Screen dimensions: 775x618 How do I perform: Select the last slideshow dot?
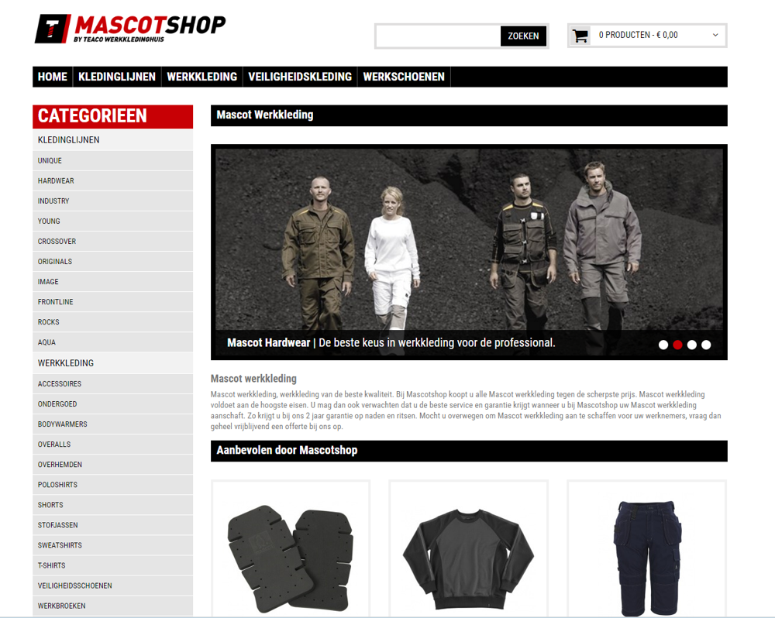point(706,345)
